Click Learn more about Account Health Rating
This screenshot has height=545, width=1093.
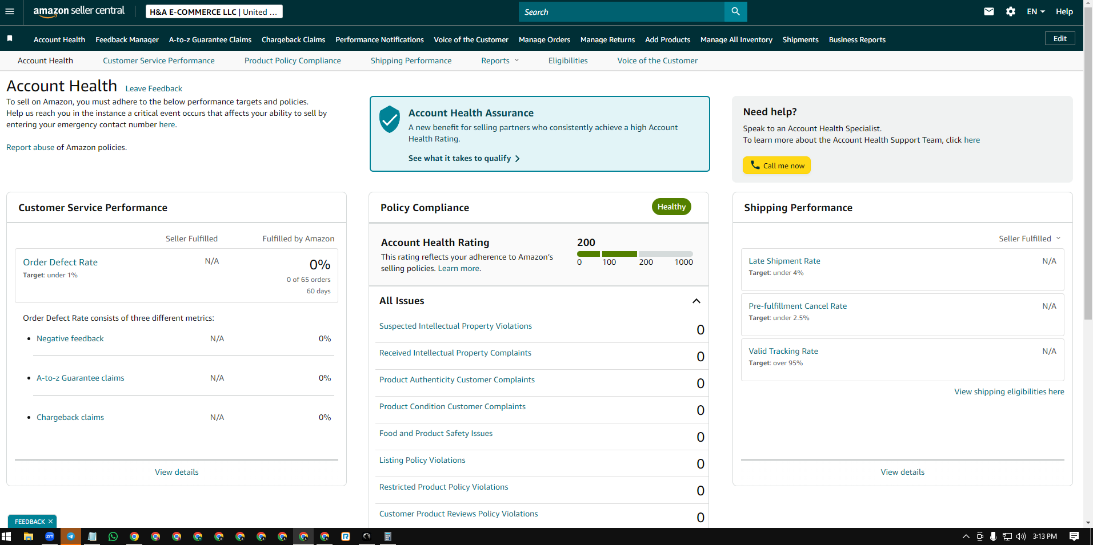click(x=459, y=268)
